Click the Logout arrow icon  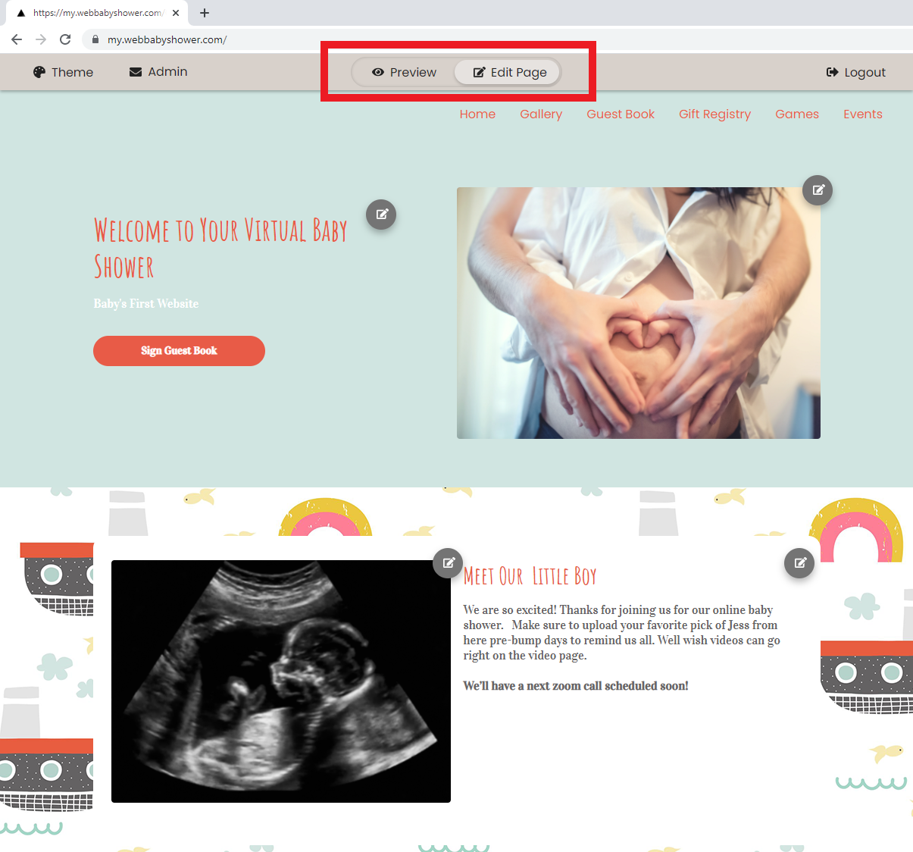click(832, 72)
